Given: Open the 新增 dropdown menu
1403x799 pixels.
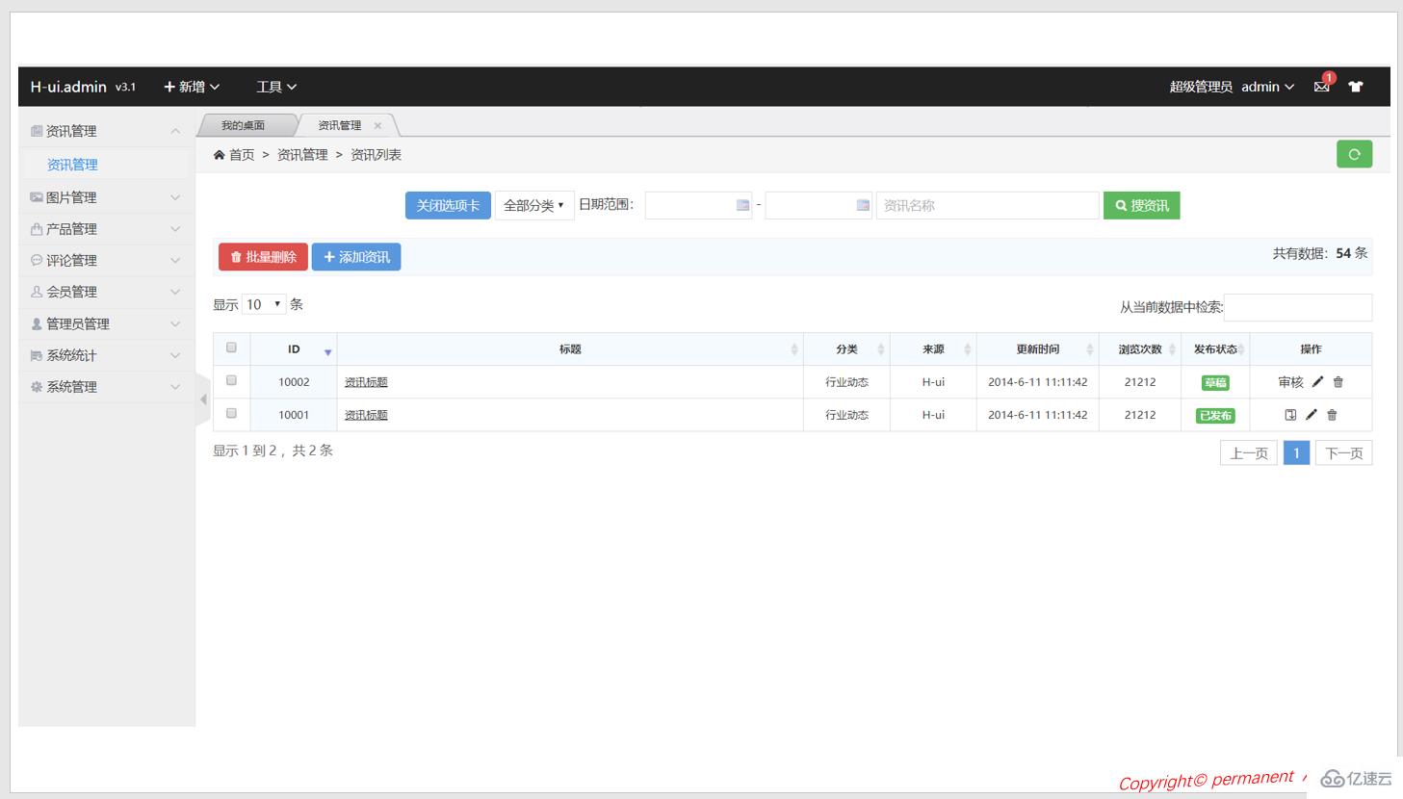Looking at the screenshot, I should 192,87.
